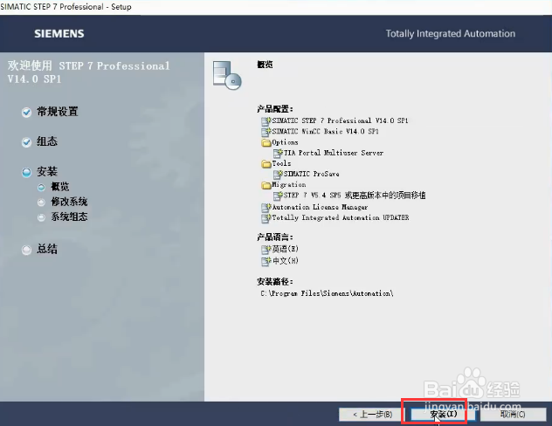
Task: Go back with 上一步(B) button
Action: [x=373, y=415]
